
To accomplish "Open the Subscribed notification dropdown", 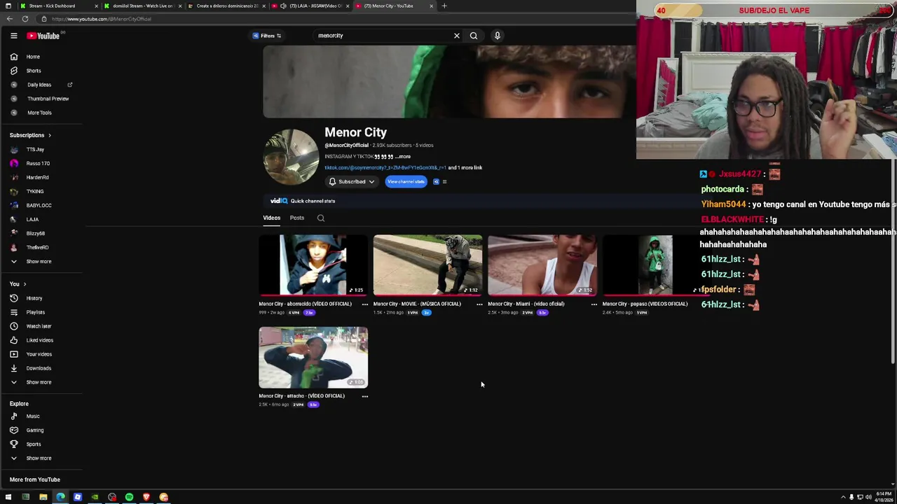I will [351, 182].
